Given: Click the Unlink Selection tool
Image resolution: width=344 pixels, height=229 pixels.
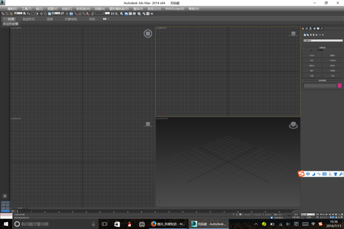Looking at the screenshot, I should [7, 14].
